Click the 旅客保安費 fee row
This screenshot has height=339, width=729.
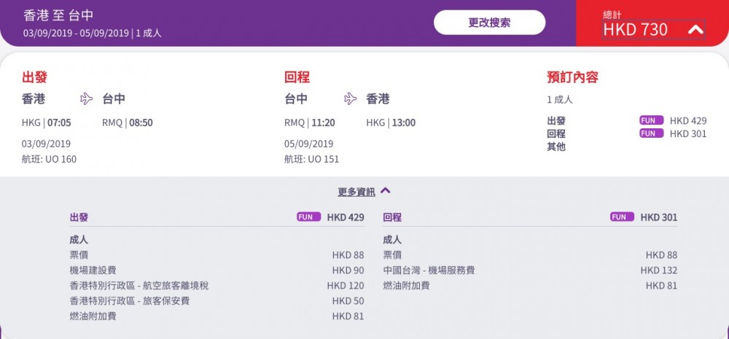click(217, 301)
